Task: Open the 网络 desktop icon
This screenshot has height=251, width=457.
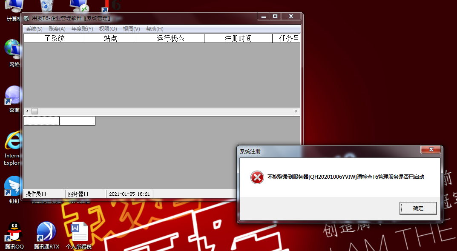Action: click(x=13, y=53)
